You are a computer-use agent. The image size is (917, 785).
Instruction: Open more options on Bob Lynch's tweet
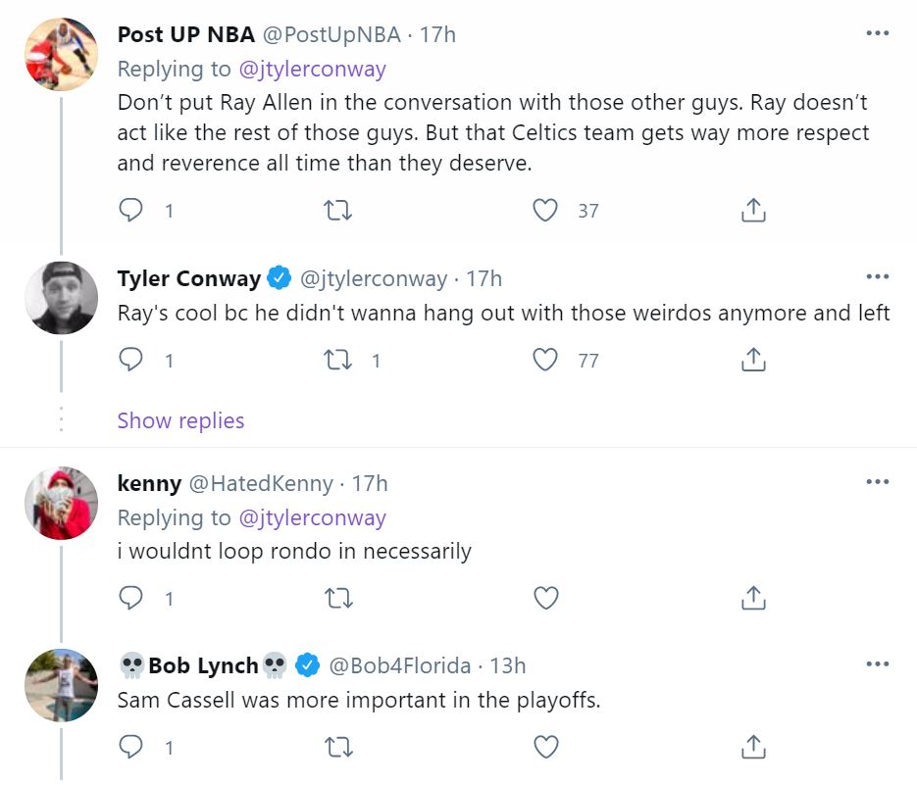(x=877, y=665)
